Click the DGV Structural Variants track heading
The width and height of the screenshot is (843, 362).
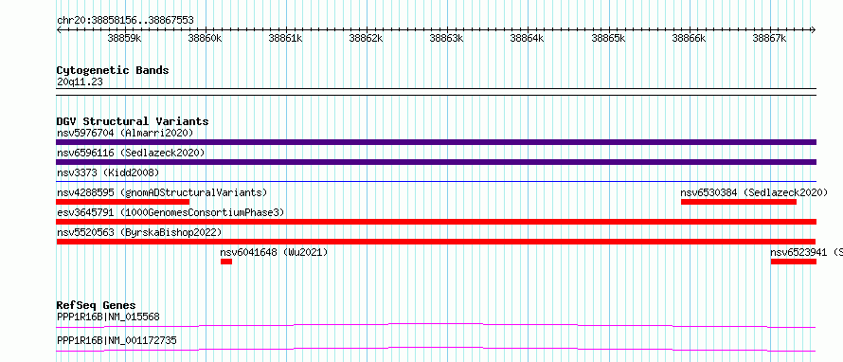tap(133, 121)
